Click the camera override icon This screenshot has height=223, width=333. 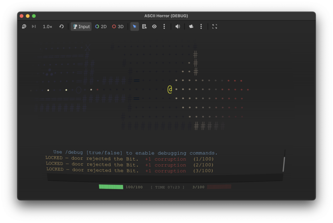click(191, 27)
